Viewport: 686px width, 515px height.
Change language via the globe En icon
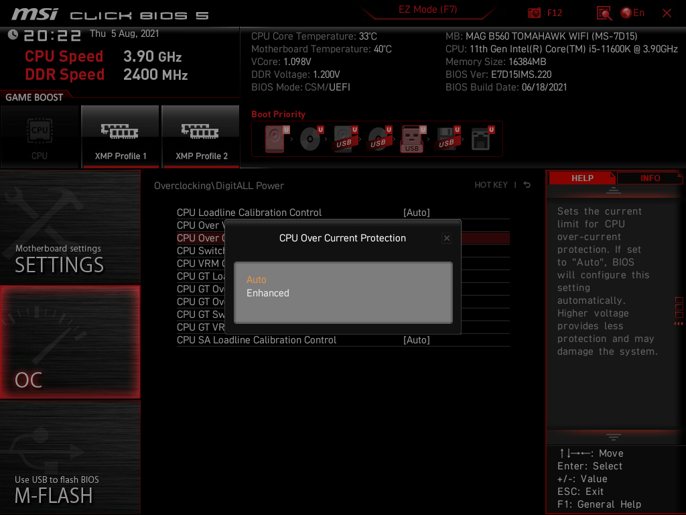tap(632, 13)
